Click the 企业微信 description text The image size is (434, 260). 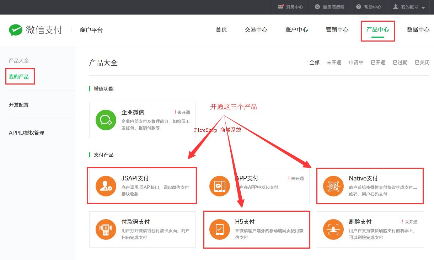pyautogui.click(x=156, y=125)
